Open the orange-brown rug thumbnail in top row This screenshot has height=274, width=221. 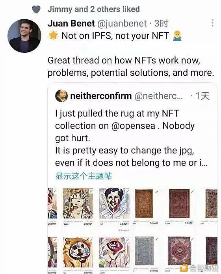pos(144,203)
